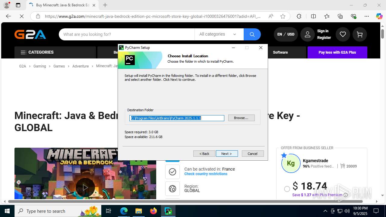386x217 pixels.
Task: Open File Explorer from the taskbar
Action: click(x=138, y=211)
